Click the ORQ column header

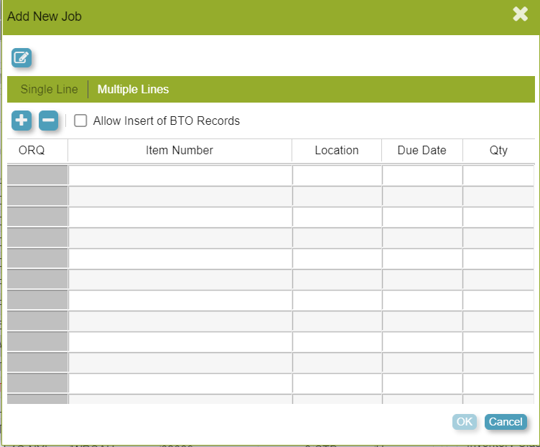[32, 151]
